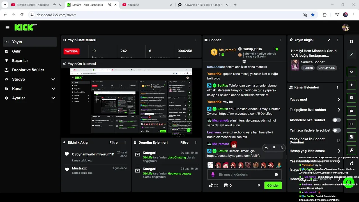Click the undo arrow on BotRix message
Viewport: 359px width, 202px height.
[x=266, y=148]
